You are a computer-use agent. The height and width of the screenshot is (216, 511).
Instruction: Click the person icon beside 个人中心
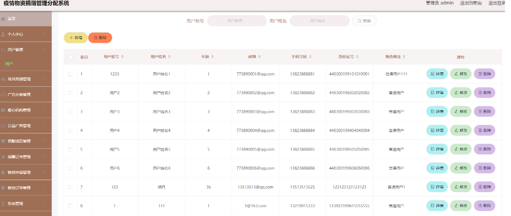pyautogui.click(x=3, y=34)
